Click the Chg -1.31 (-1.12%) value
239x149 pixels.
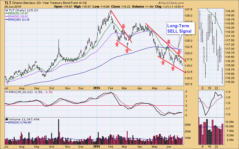[x=168, y=7]
